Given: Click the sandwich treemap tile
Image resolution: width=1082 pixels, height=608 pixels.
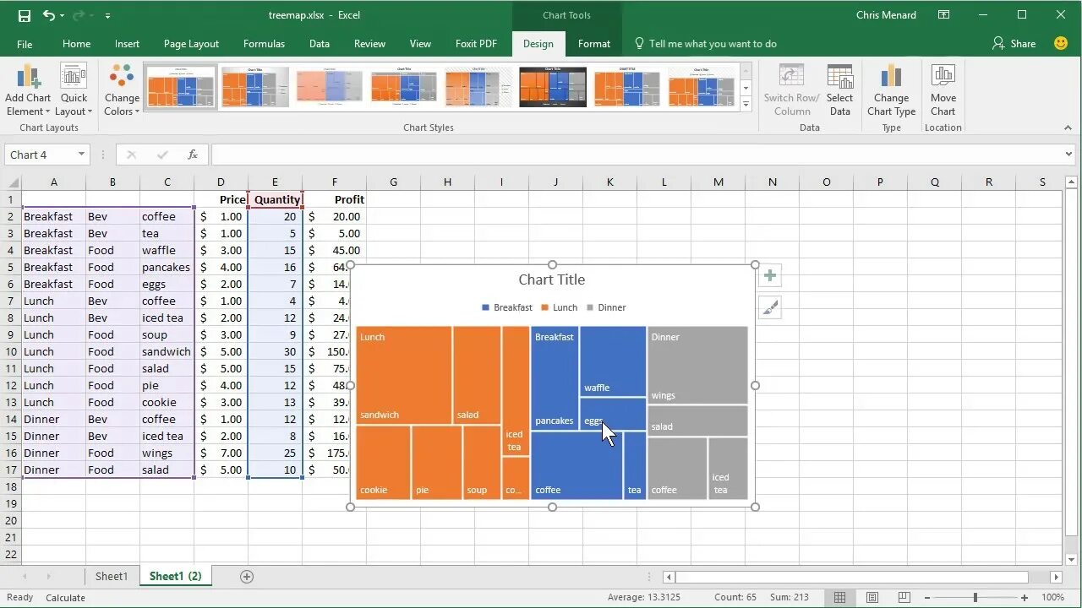Looking at the screenshot, I should (x=404, y=375).
